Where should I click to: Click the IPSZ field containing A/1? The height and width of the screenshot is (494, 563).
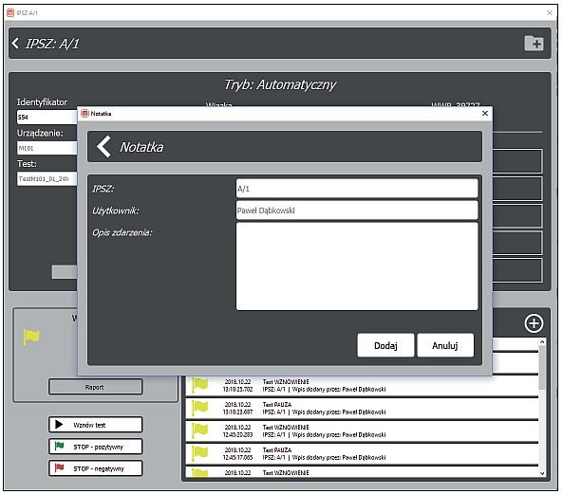pyautogui.click(x=357, y=189)
